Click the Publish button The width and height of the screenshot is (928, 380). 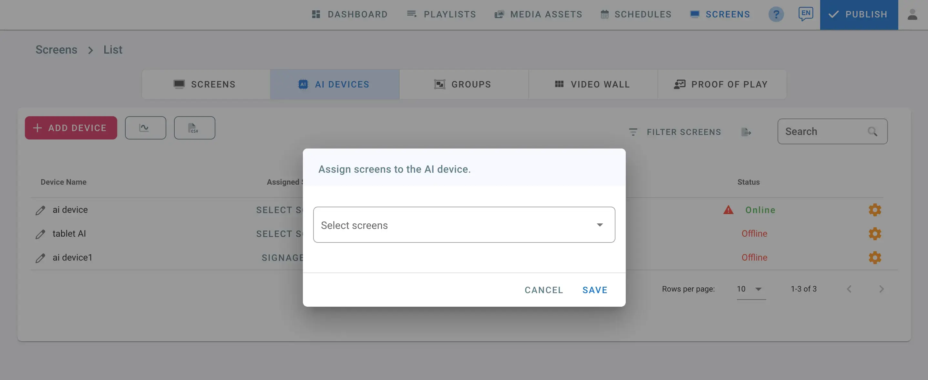point(859,15)
